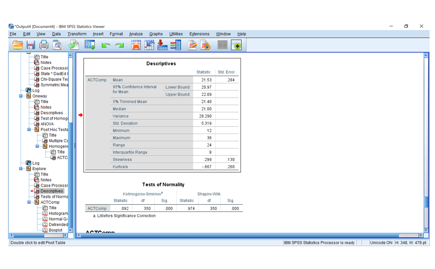Click the Variance value 28.290
The image size is (435, 269).
(205, 116)
